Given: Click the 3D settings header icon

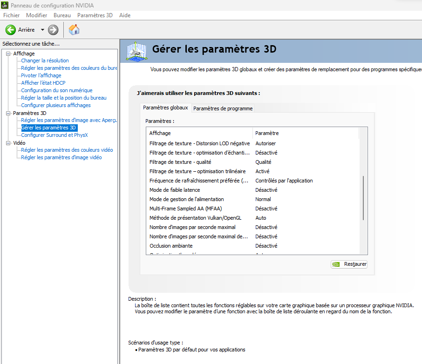Looking at the screenshot, I should point(137,50).
